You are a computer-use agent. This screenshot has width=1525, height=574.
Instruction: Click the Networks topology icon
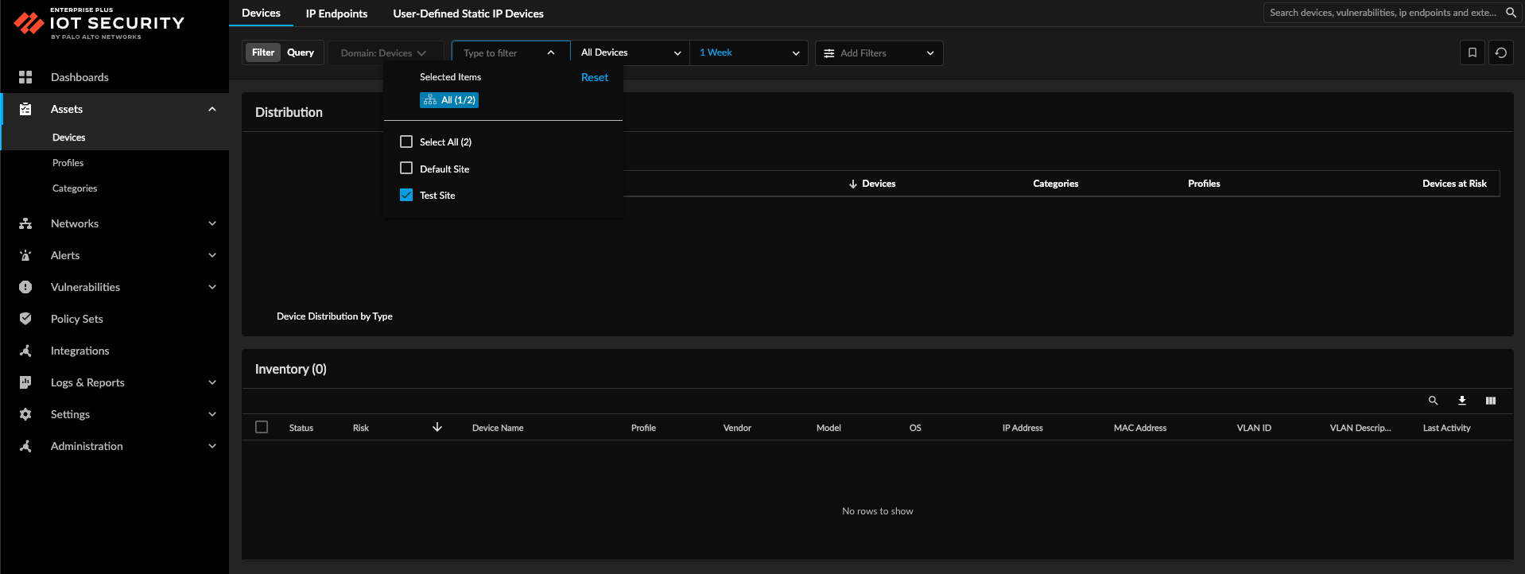tap(25, 223)
